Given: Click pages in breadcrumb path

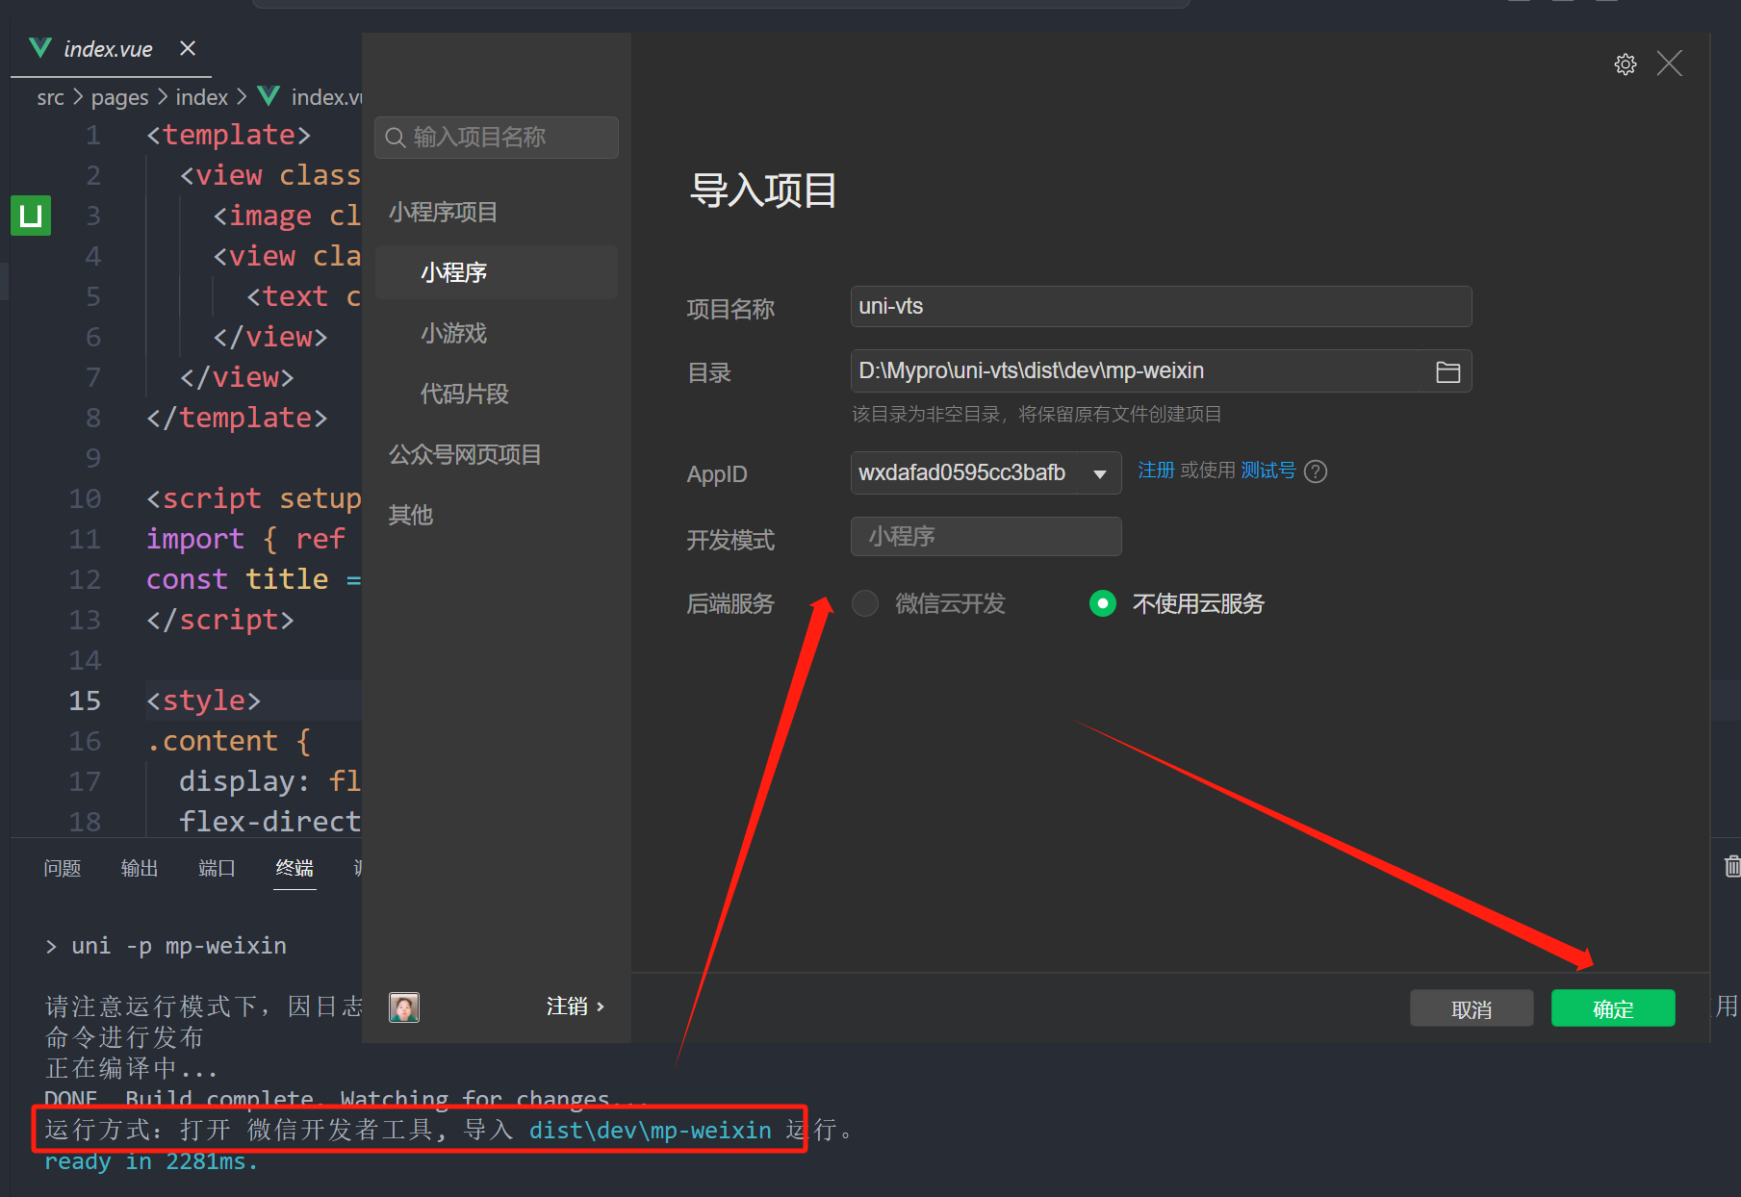Looking at the screenshot, I should click(120, 97).
